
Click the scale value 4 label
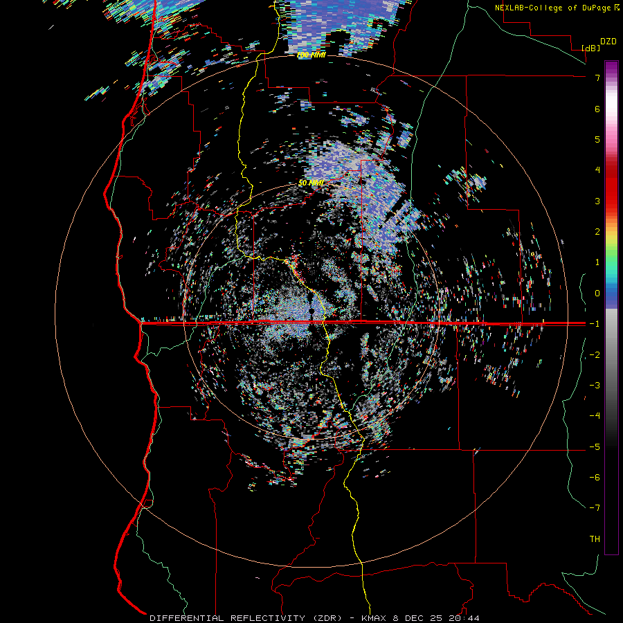coord(597,170)
